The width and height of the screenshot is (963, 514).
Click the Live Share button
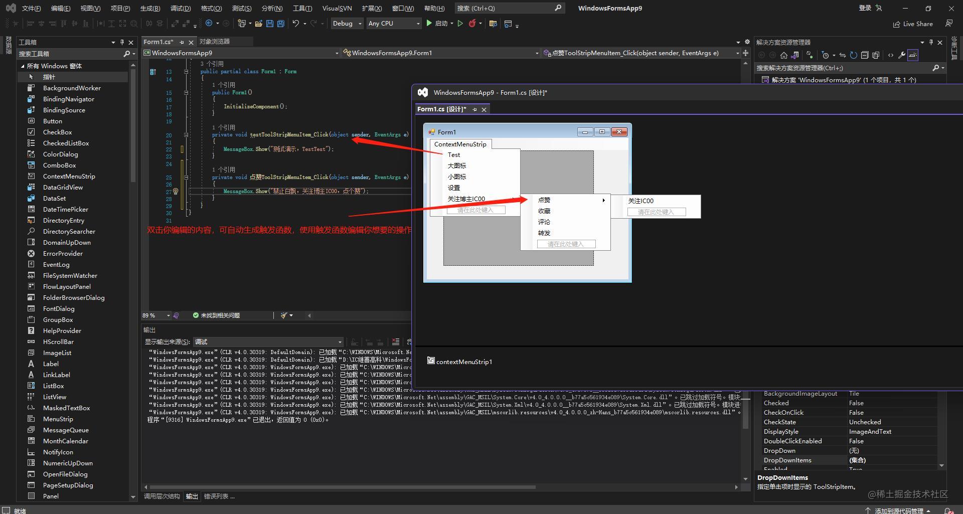913,24
